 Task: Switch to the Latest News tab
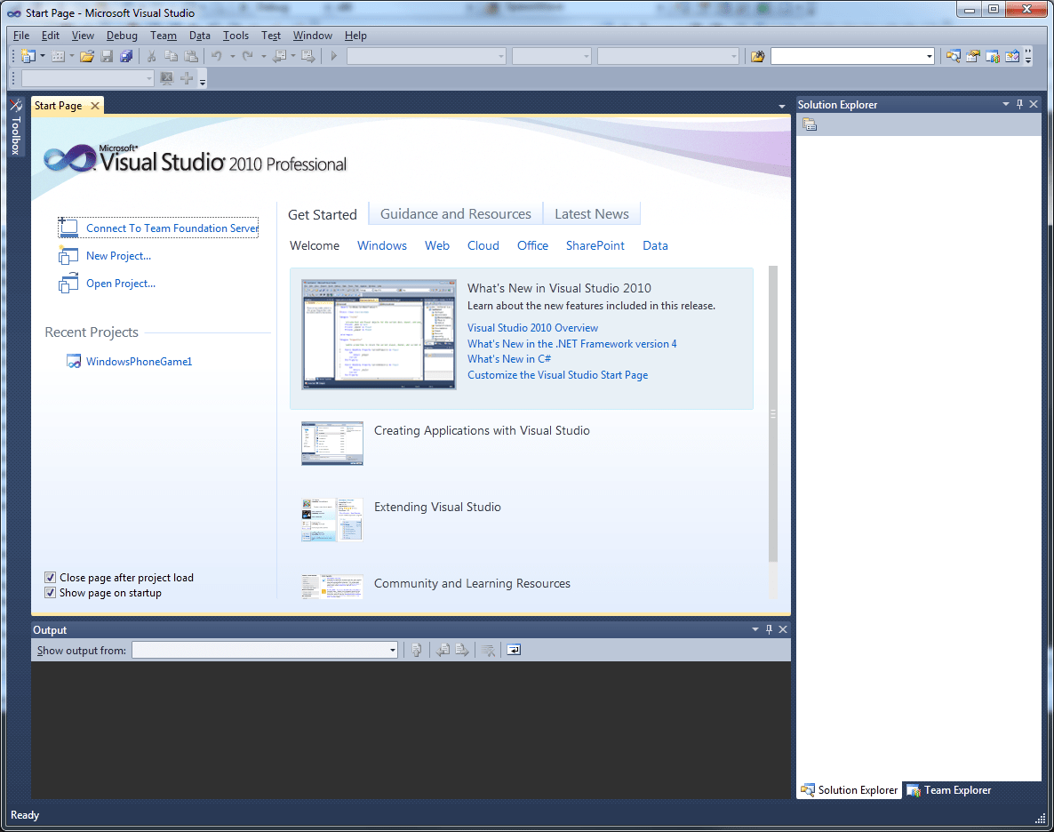pos(592,214)
